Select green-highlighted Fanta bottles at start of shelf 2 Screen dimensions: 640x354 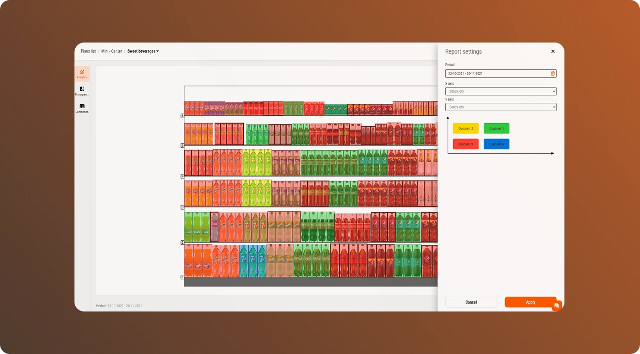[x=197, y=227]
